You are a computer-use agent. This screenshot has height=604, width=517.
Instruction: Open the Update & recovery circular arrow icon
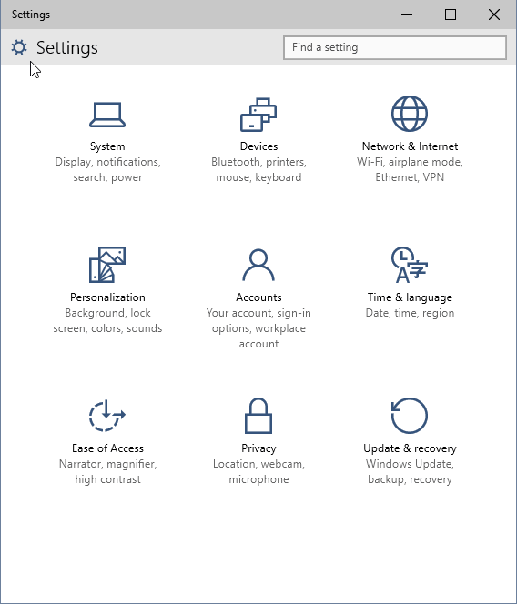[x=410, y=416]
